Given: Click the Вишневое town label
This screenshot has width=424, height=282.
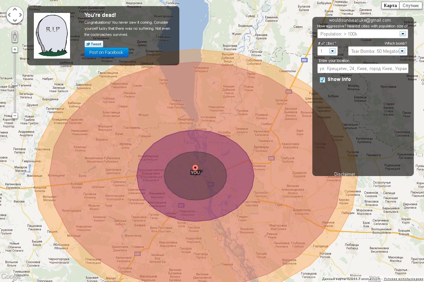Looking at the screenshot, I should tap(157, 193).
